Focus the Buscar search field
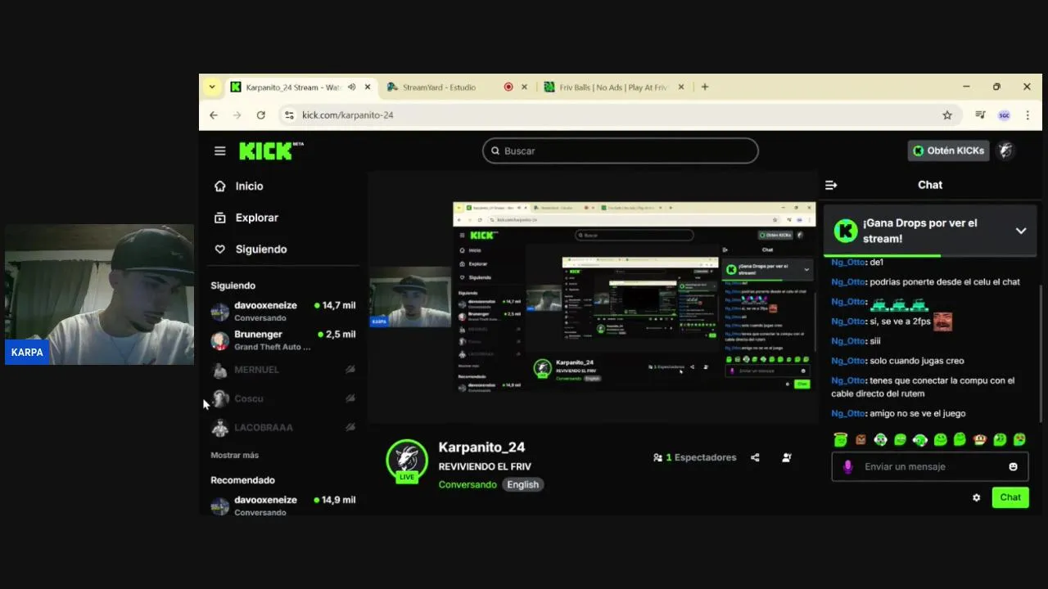The height and width of the screenshot is (589, 1048). click(x=621, y=151)
